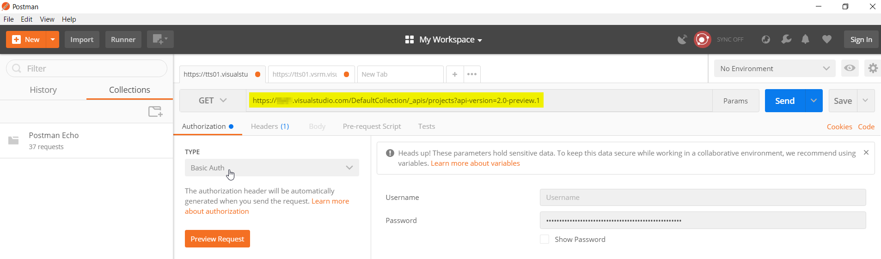Open the browse/globe icon in header

tap(766, 40)
